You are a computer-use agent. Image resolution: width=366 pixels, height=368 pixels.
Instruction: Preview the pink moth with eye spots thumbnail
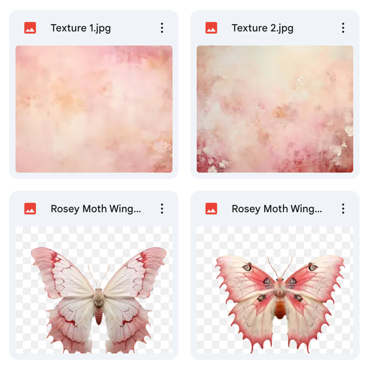[x=275, y=290]
